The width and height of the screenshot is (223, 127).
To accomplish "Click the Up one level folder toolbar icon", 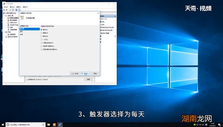I will (x=10, y=10).
